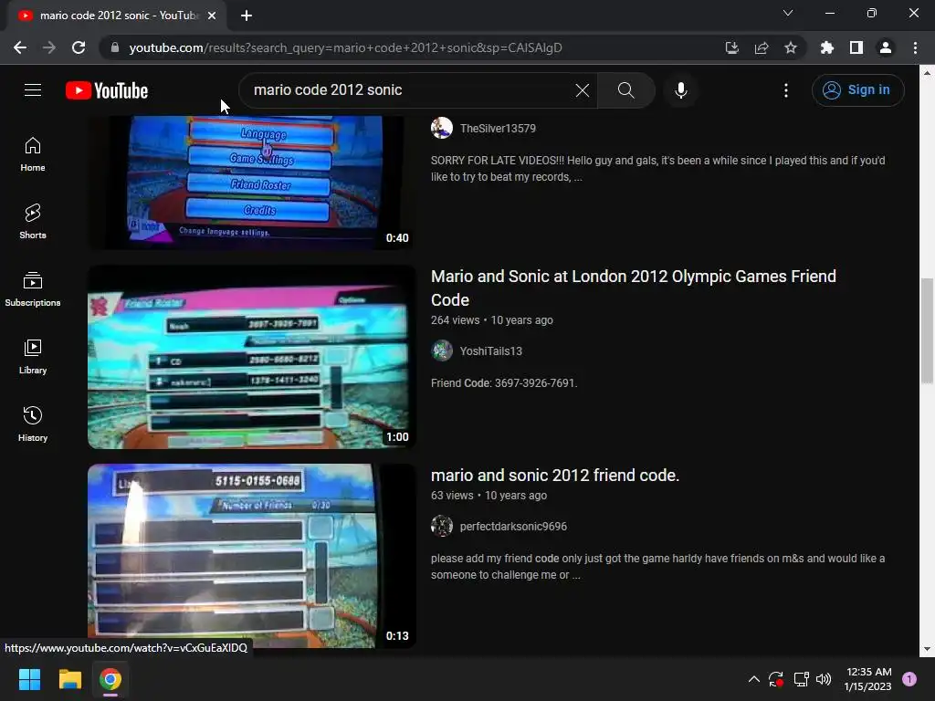935x701 pixels.
Task: Open TheSilver13579 channel name
Action: 498,128
